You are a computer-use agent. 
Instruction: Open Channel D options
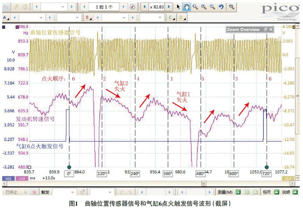(182, 18)
